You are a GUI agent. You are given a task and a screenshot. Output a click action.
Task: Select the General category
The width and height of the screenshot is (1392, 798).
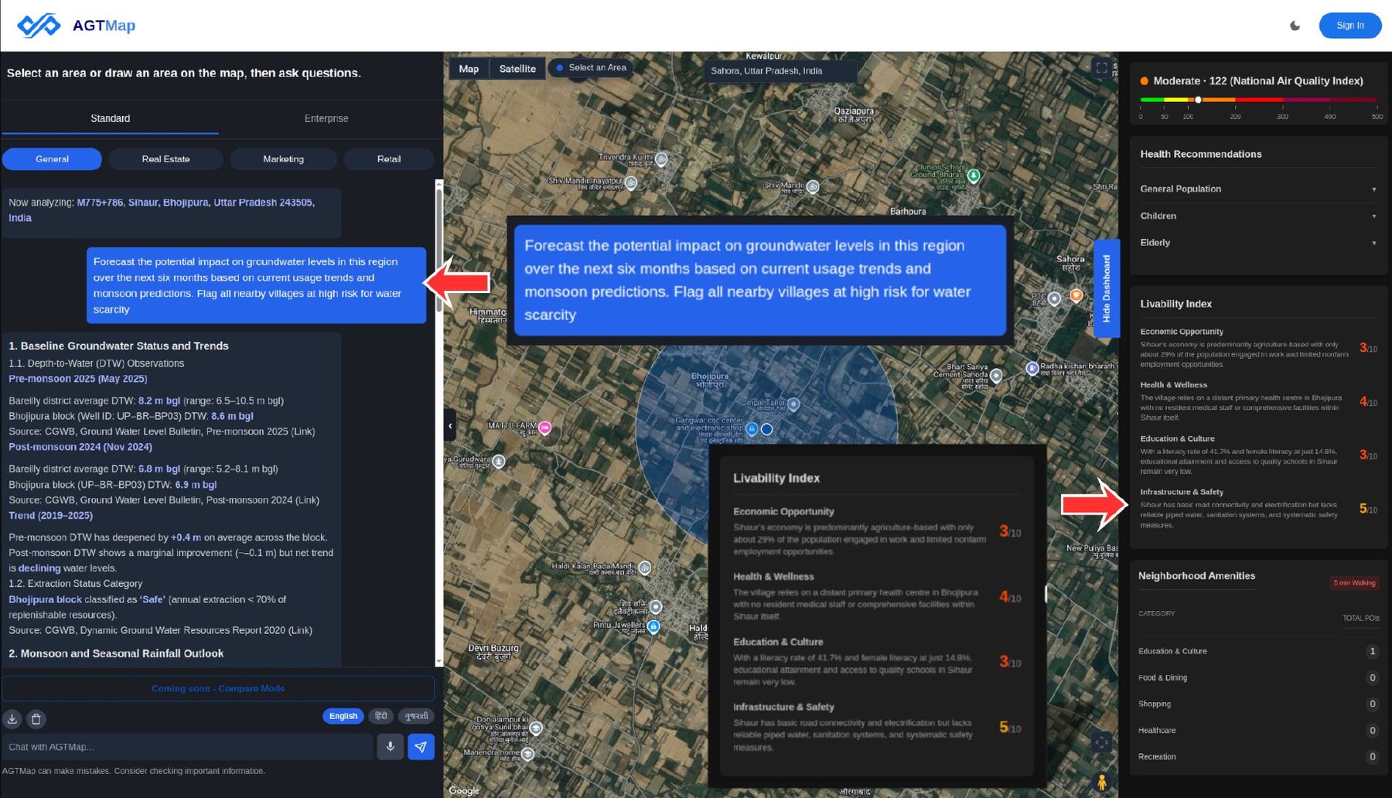click(x=52, y=159)
